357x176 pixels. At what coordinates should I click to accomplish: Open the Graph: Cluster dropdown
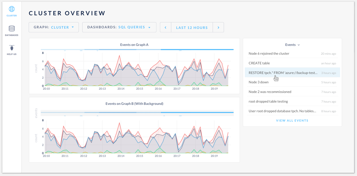(x=54, y=27)
